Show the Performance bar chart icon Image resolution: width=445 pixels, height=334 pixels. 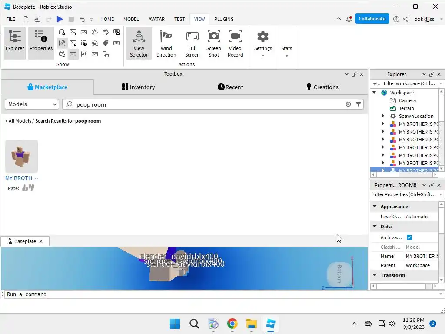(84, 54)
